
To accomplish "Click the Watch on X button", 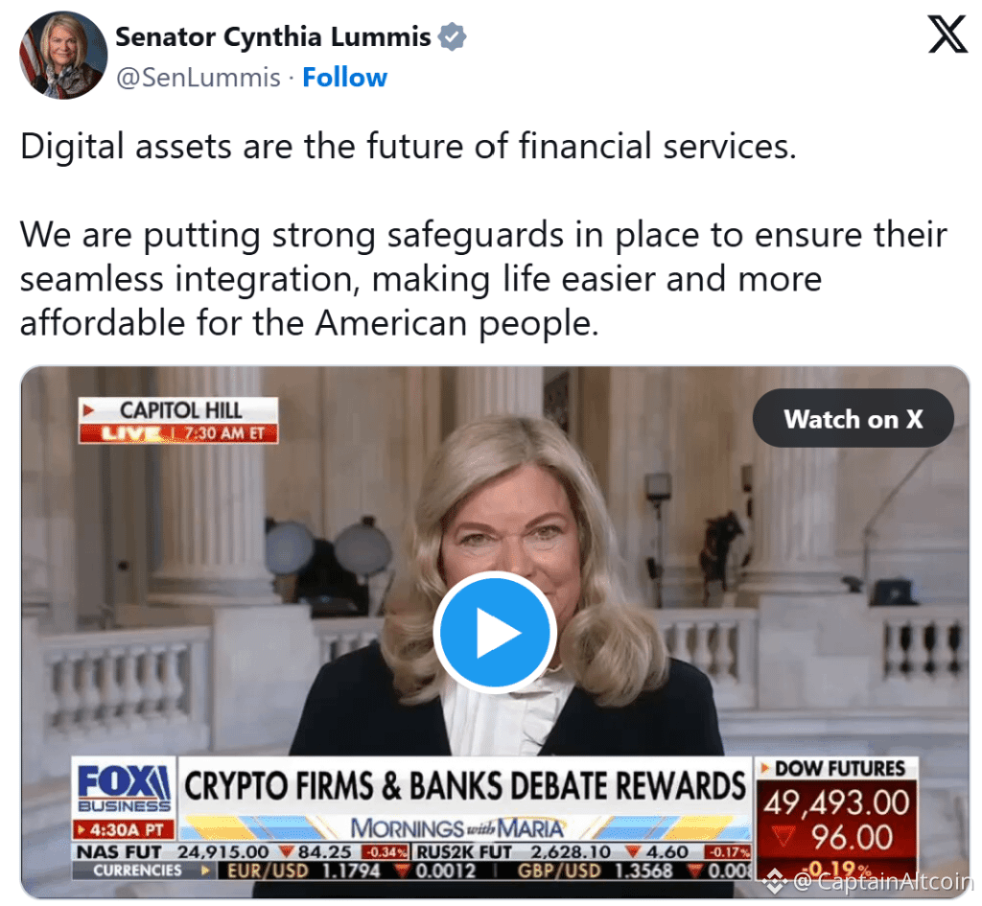I will (x=853, y=418).
